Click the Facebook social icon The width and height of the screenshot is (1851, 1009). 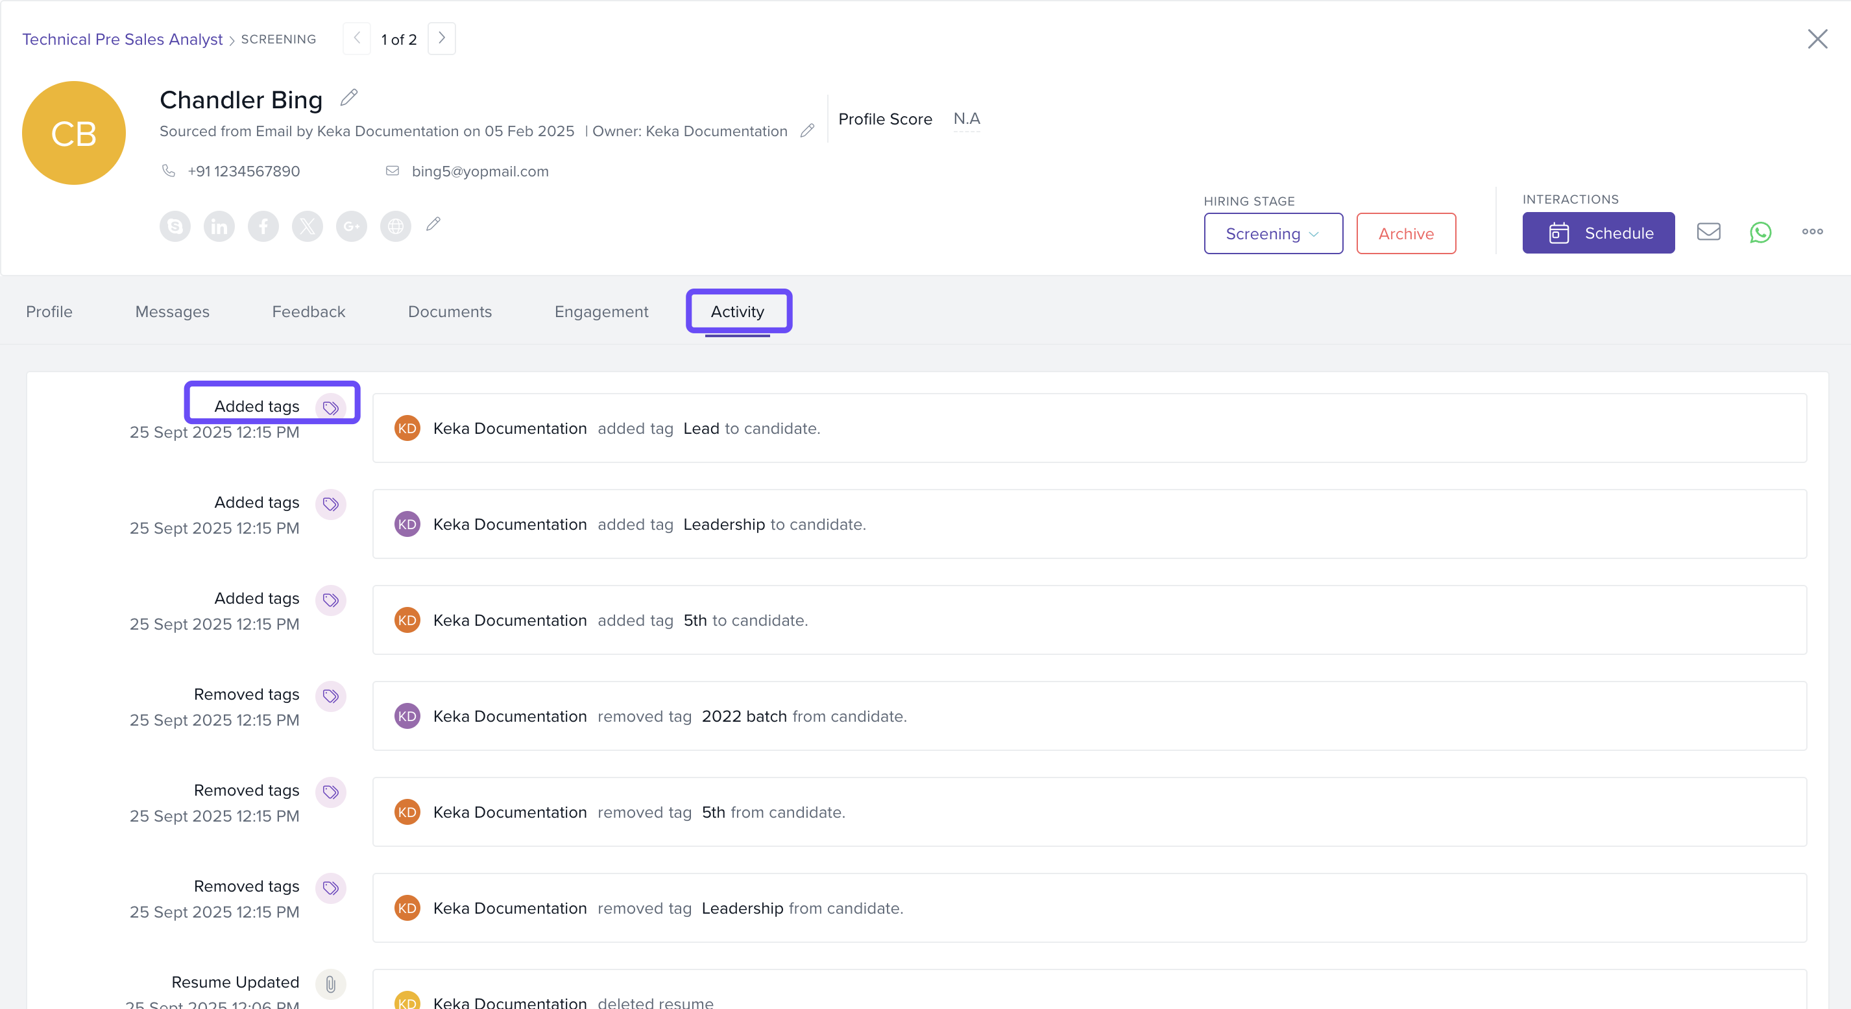263,226
